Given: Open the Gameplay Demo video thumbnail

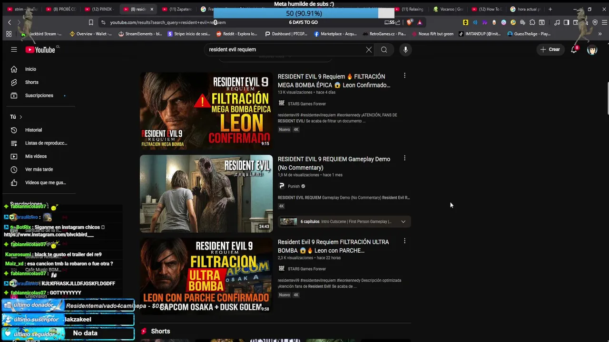Looking at the screenshot, I should (206, 194).
